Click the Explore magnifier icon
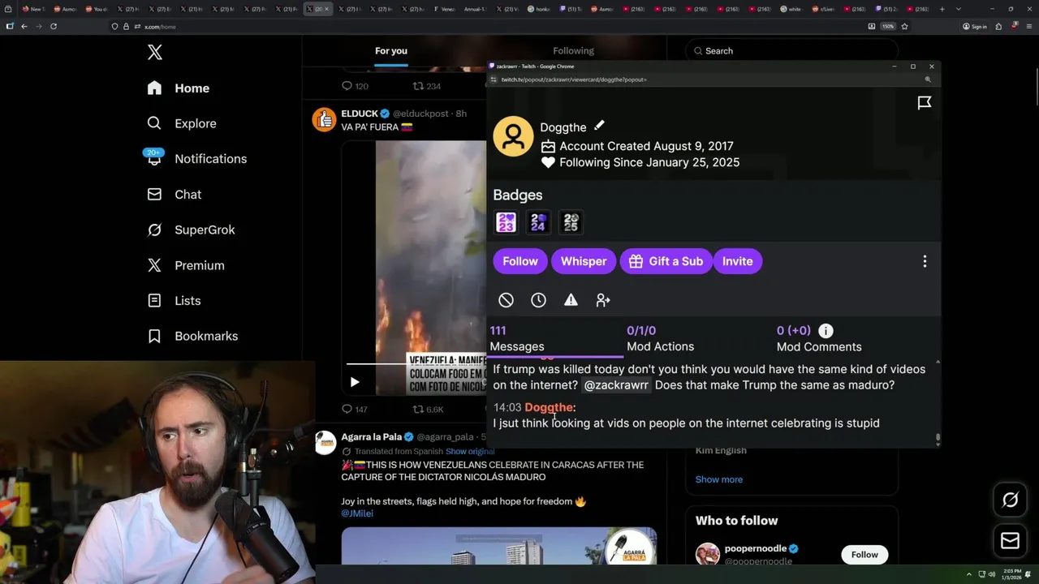The width and height of the screenshot is (1039, 584). coord(154,123)
